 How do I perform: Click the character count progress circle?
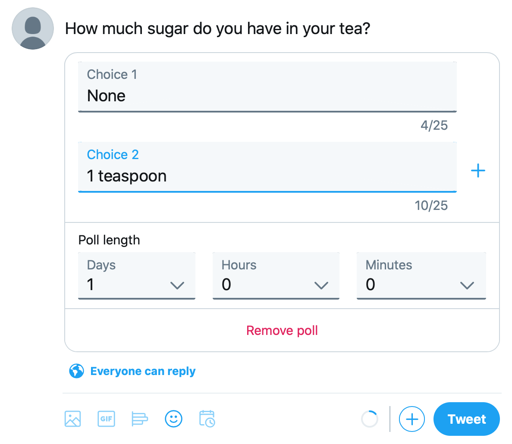(x=370, y=419)
